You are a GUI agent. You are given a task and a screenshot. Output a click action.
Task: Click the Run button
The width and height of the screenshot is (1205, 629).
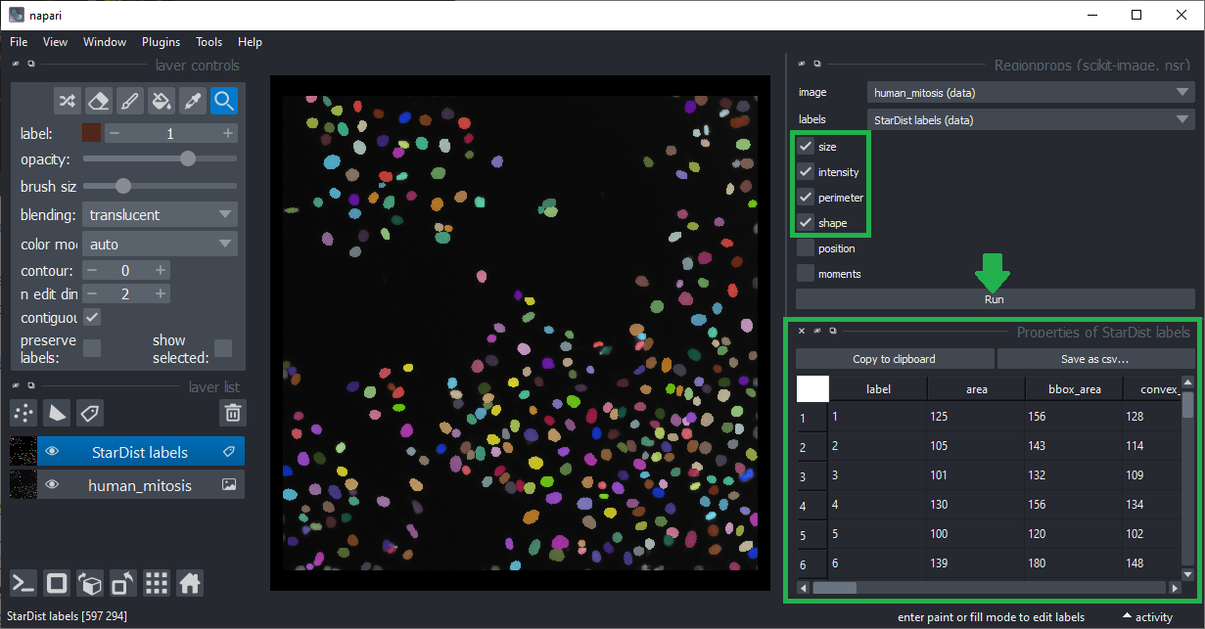995,299
